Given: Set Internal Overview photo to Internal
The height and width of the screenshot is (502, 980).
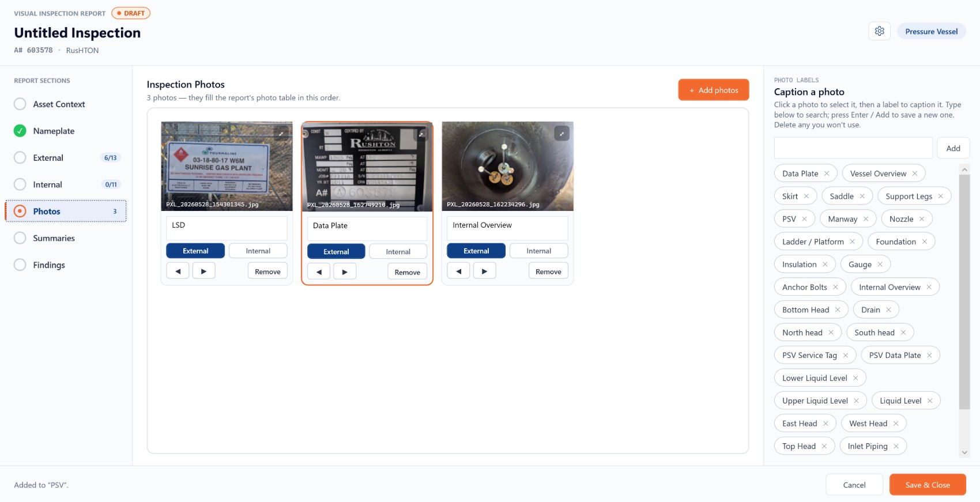Looking at the screenshot, I should 538,251.
